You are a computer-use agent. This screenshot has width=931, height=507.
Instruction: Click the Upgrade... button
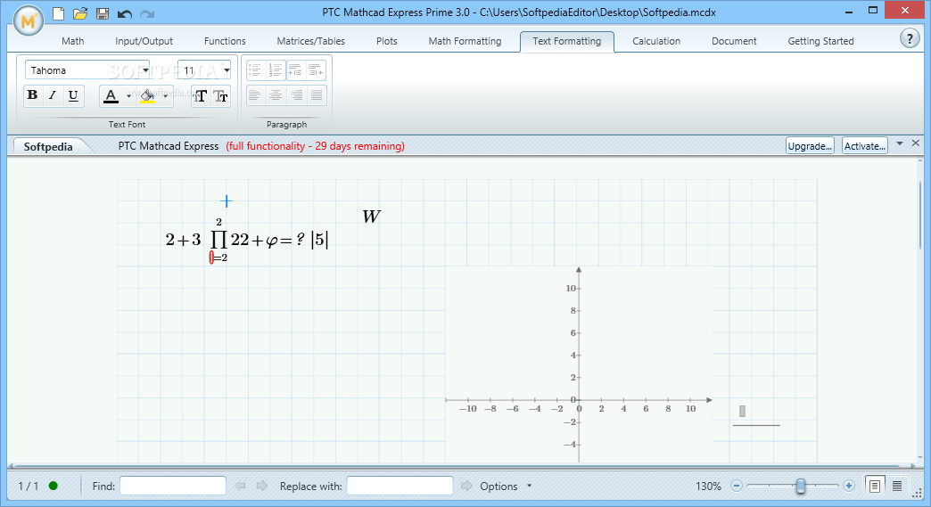coord(810,146)
